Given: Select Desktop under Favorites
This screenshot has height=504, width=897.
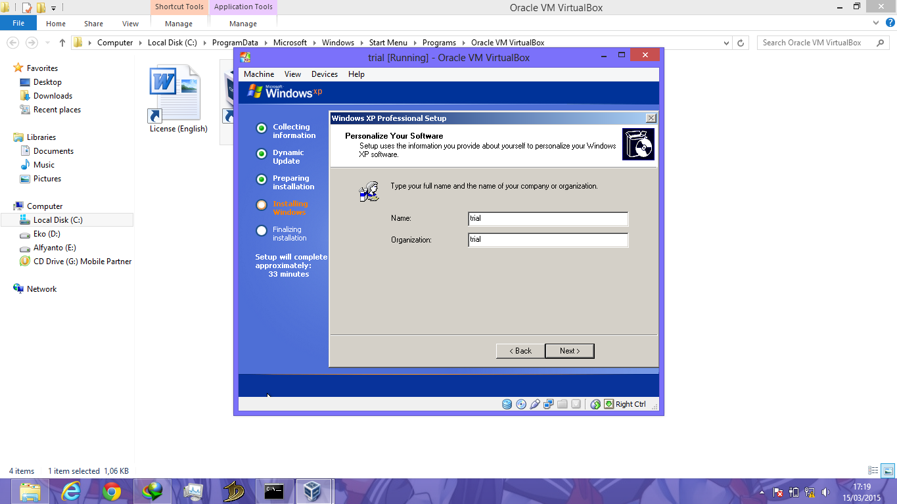Looking at the screenshot, I should 47,82.
